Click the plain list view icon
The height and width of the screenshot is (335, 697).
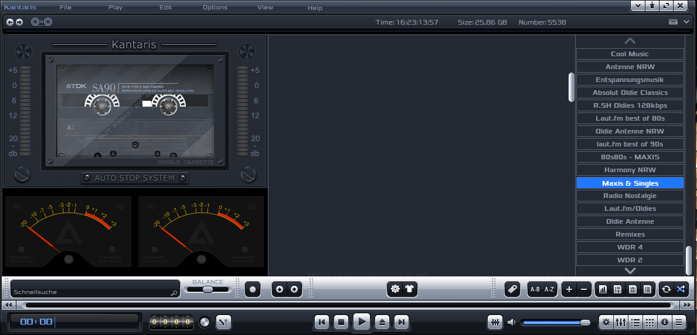(647, 289)
